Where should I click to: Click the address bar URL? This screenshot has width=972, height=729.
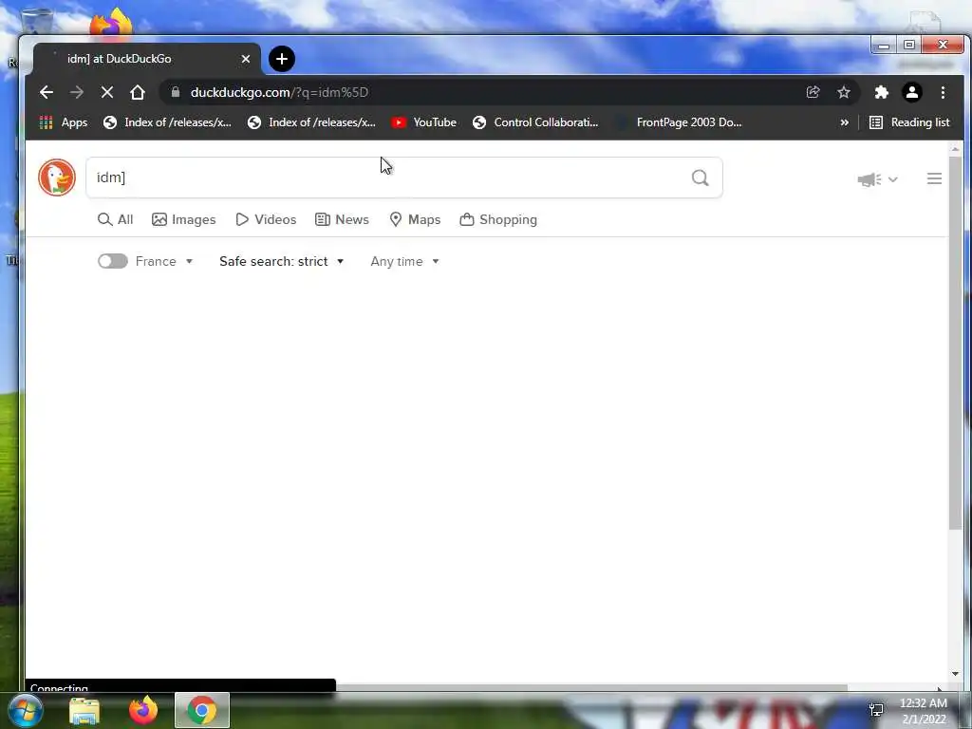(279, 92)
